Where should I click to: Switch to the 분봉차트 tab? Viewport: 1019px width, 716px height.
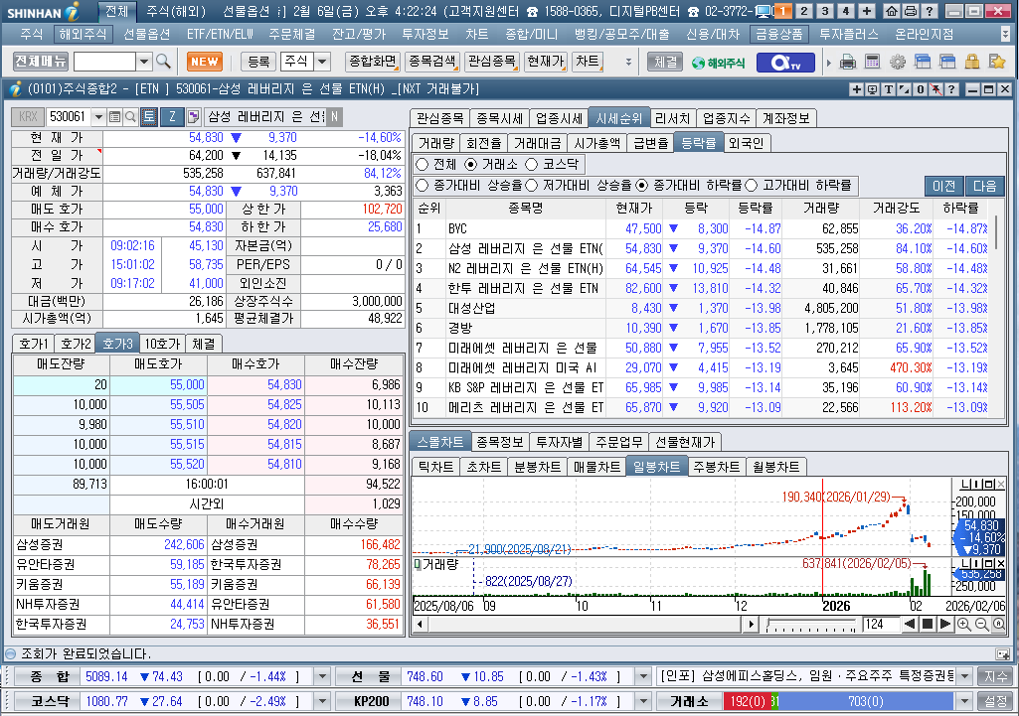[537, 467]
